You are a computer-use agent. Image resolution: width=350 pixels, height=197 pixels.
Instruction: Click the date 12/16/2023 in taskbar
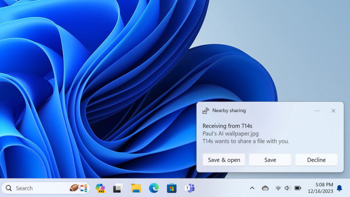[x=320, y=191]
